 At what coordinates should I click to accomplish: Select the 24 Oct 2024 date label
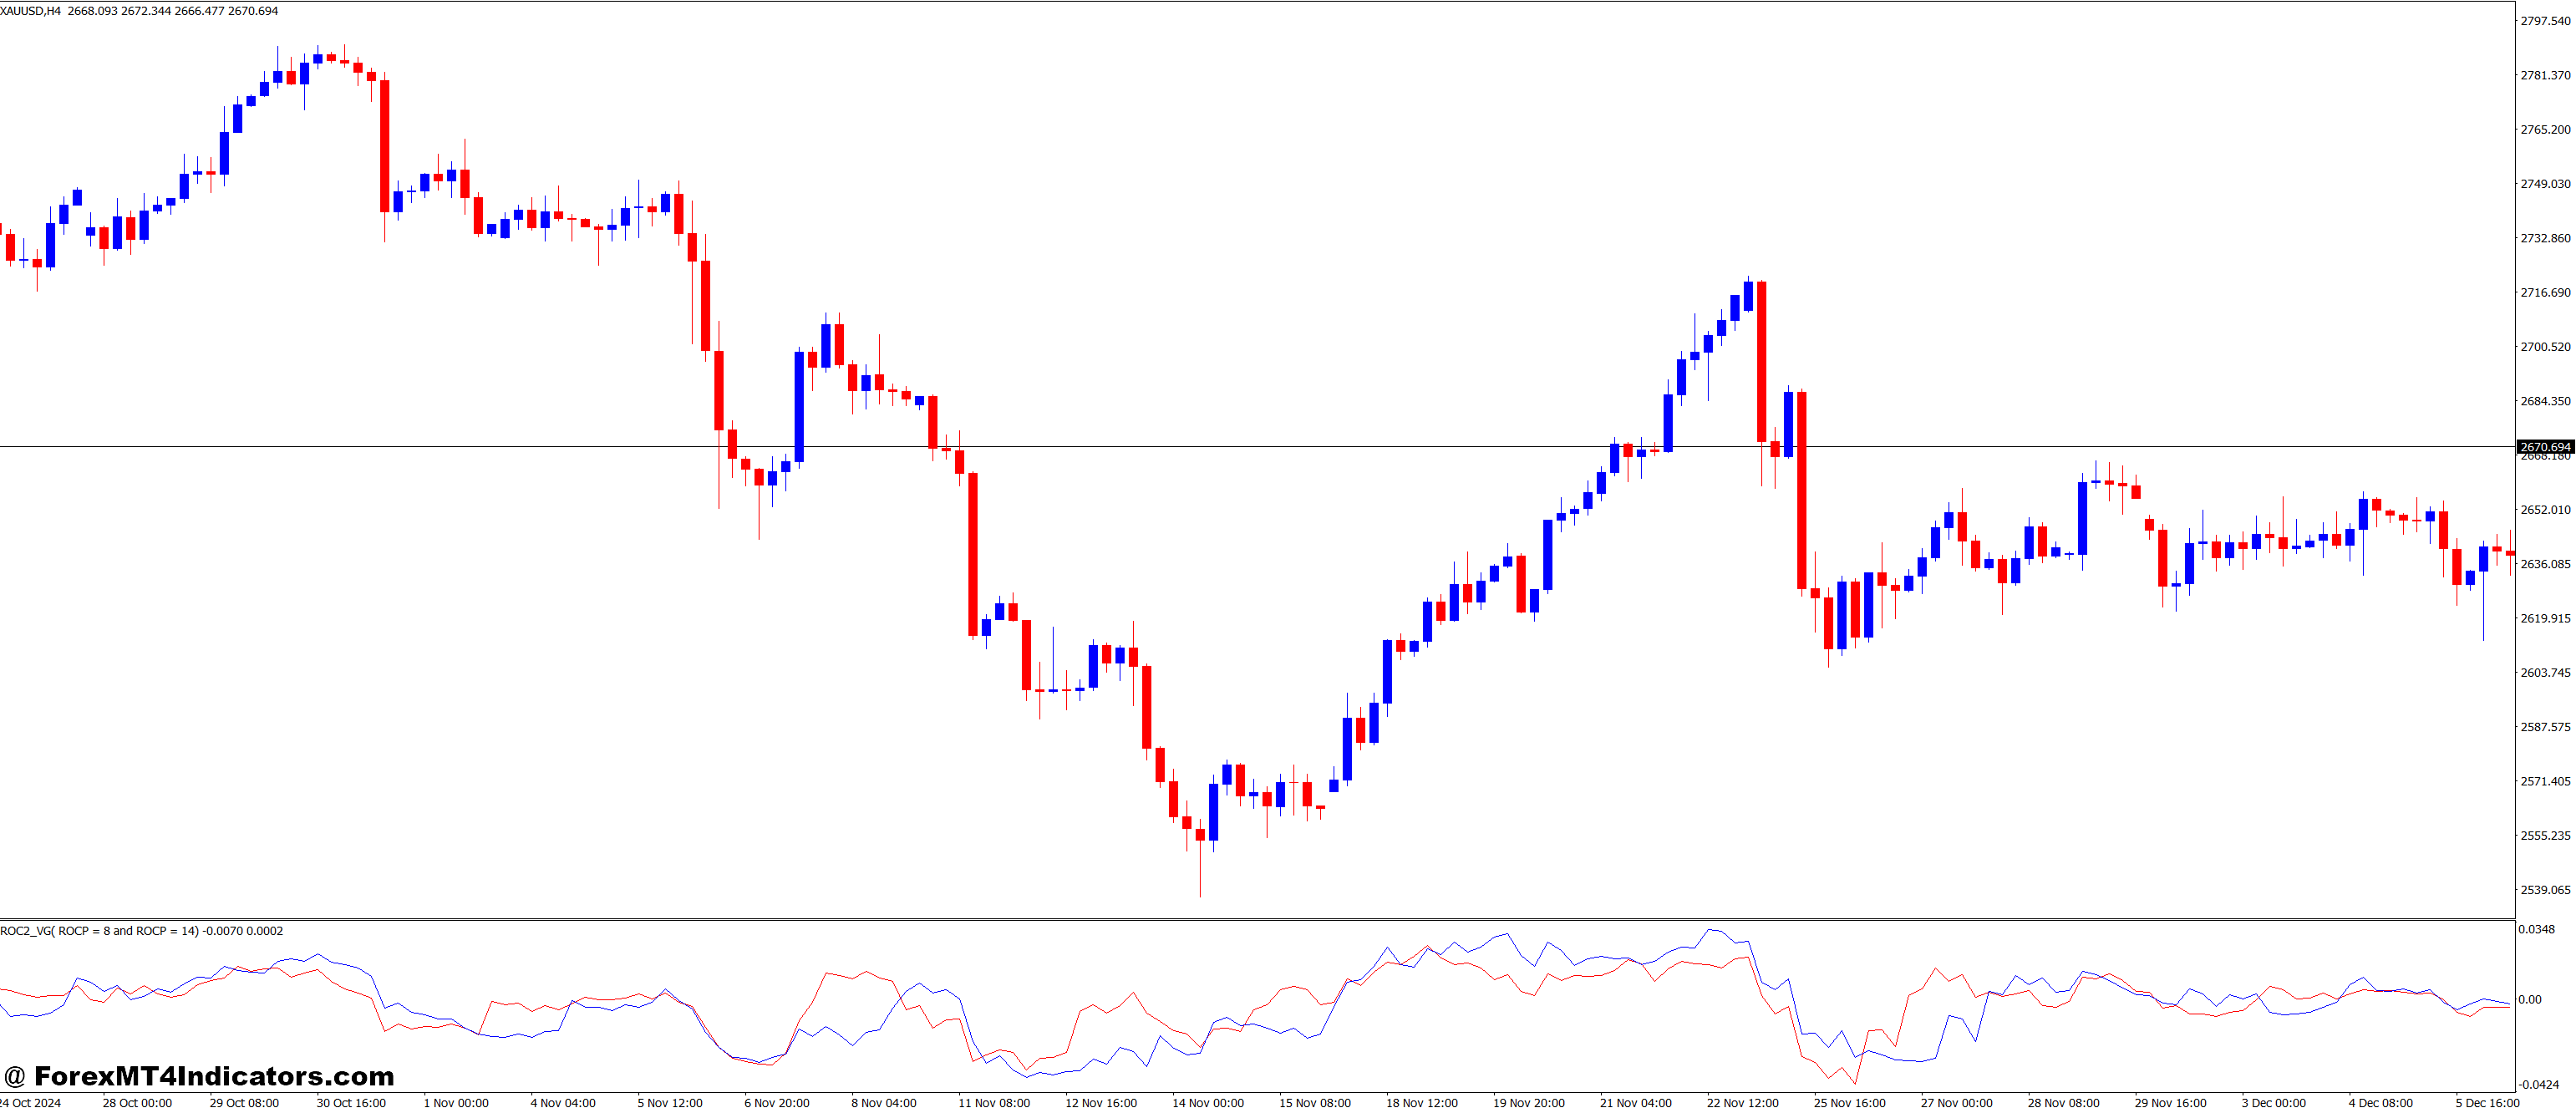[30, 1103]
